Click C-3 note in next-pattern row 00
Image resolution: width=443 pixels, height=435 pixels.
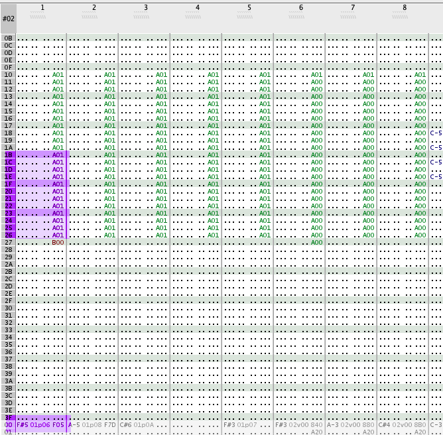coord(436,425)
